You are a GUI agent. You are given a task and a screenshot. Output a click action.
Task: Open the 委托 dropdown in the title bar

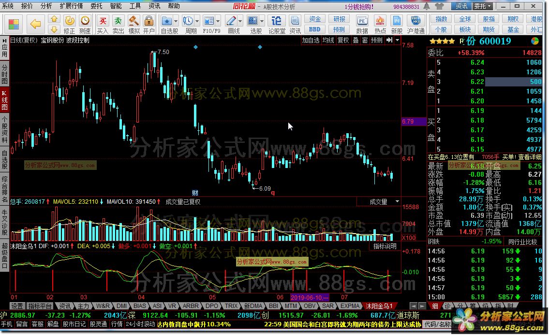[x=483, y=6]
